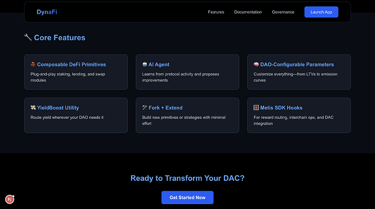This screenshot has width=375, height=209.
Task: Select the YieldBoost Utility title
Action: click(58, 107)
